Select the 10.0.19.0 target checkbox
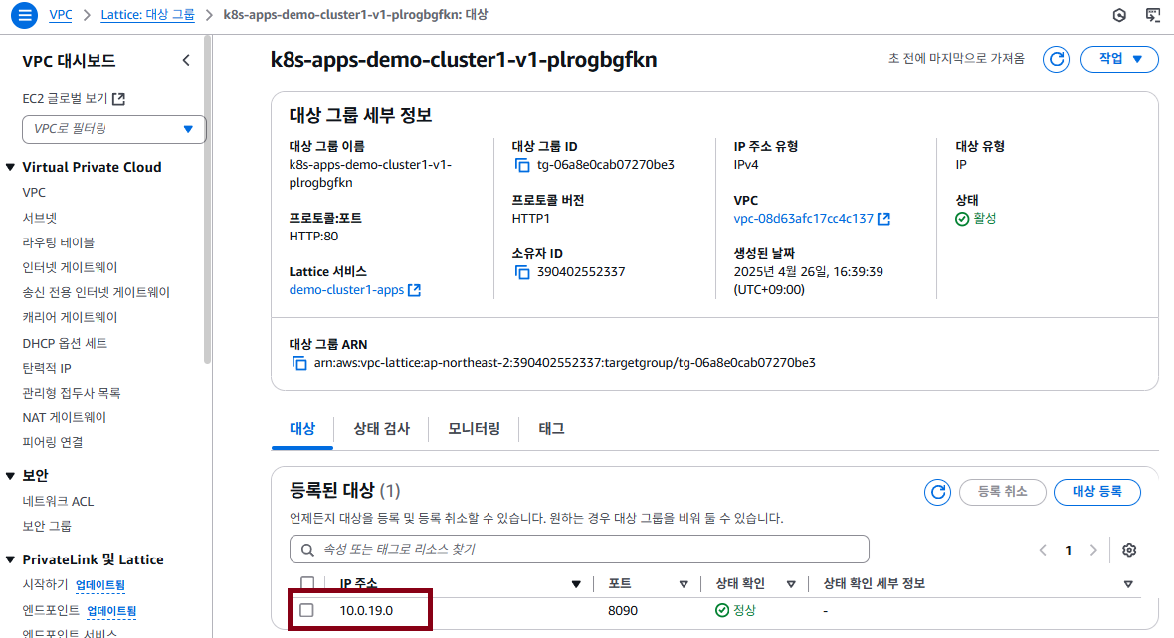 tap(307, 610)
